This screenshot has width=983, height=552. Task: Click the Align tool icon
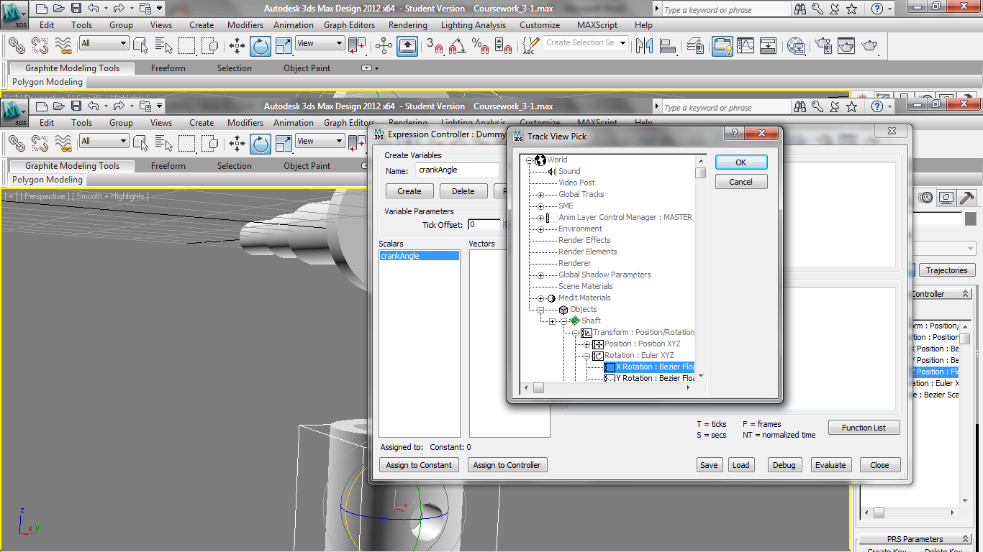[x=669, y=46]
